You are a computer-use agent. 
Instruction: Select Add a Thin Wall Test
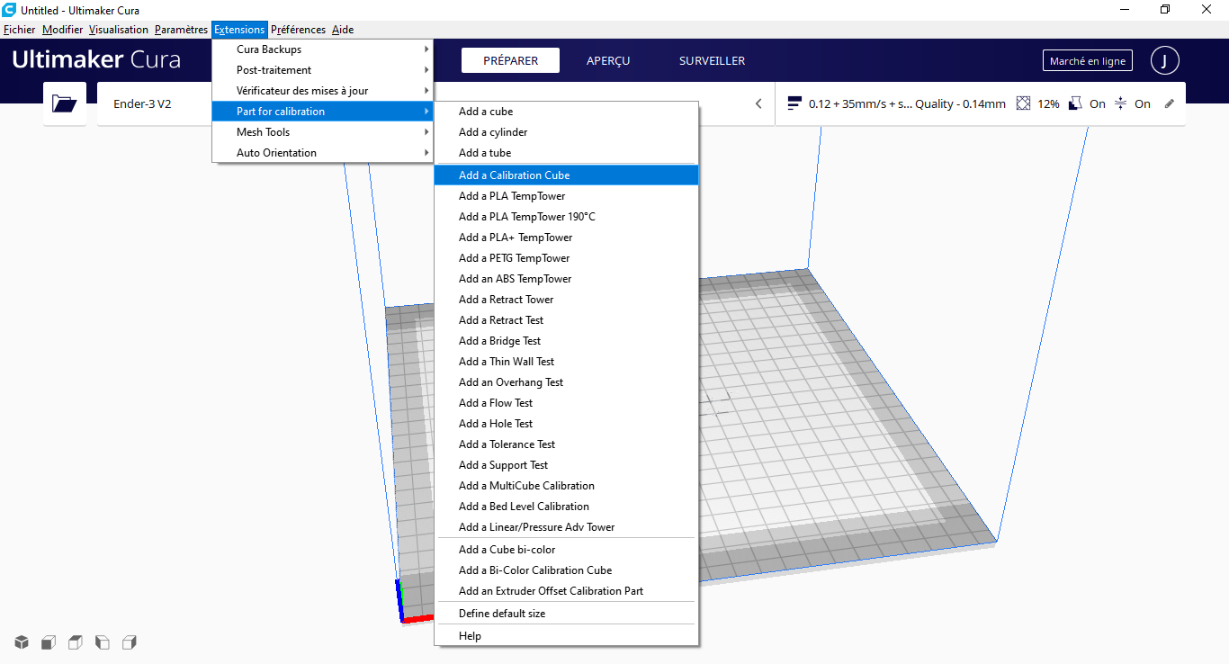click(x=566, y=362)
